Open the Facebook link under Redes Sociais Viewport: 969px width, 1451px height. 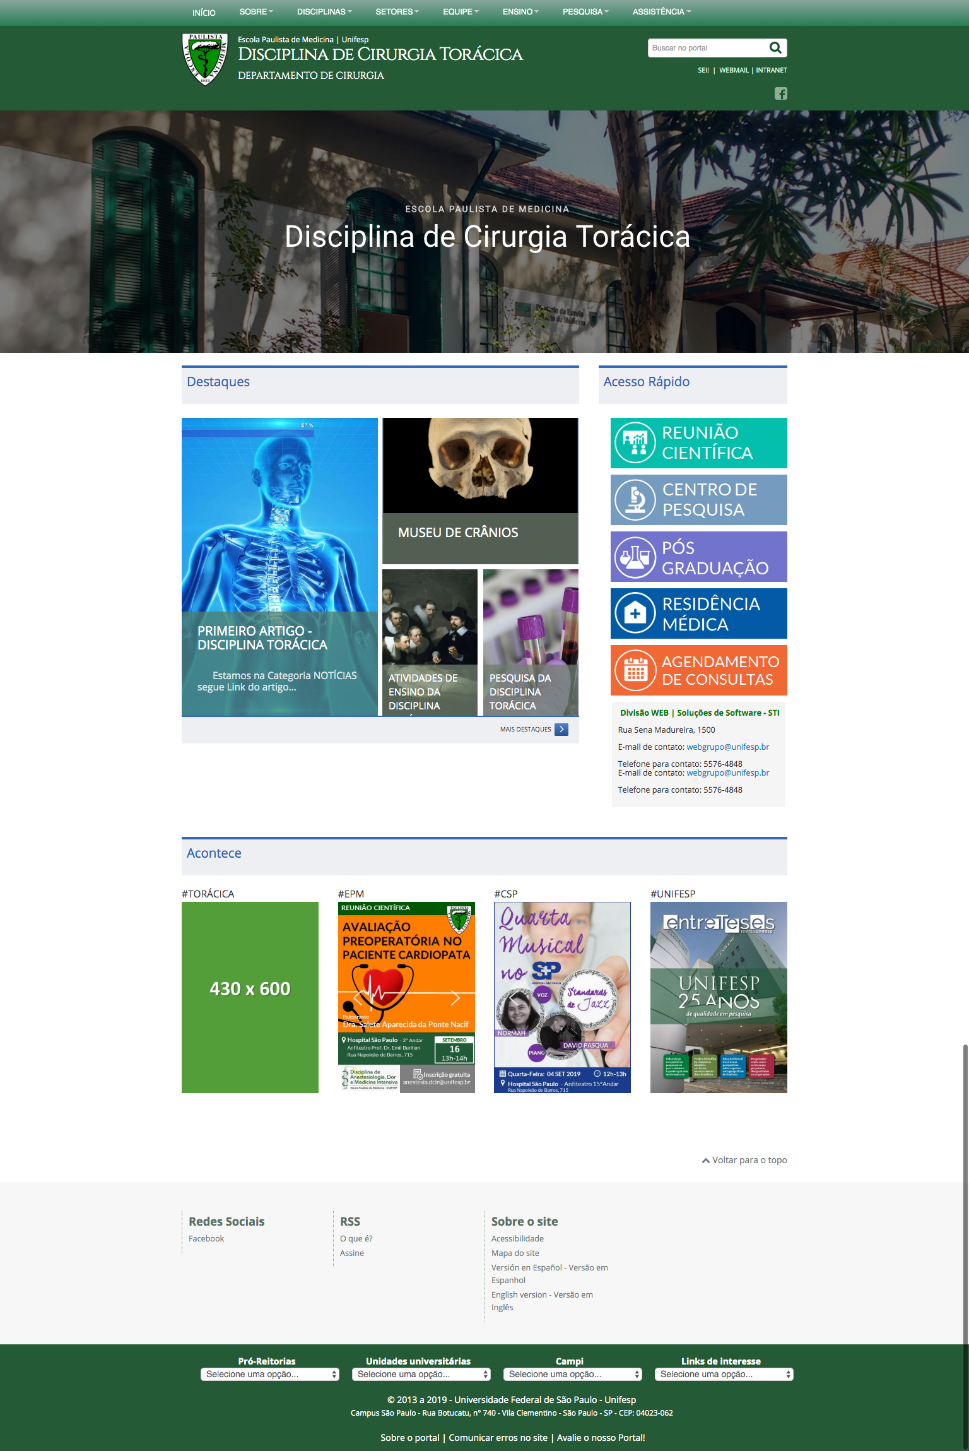coord(206,1238)
